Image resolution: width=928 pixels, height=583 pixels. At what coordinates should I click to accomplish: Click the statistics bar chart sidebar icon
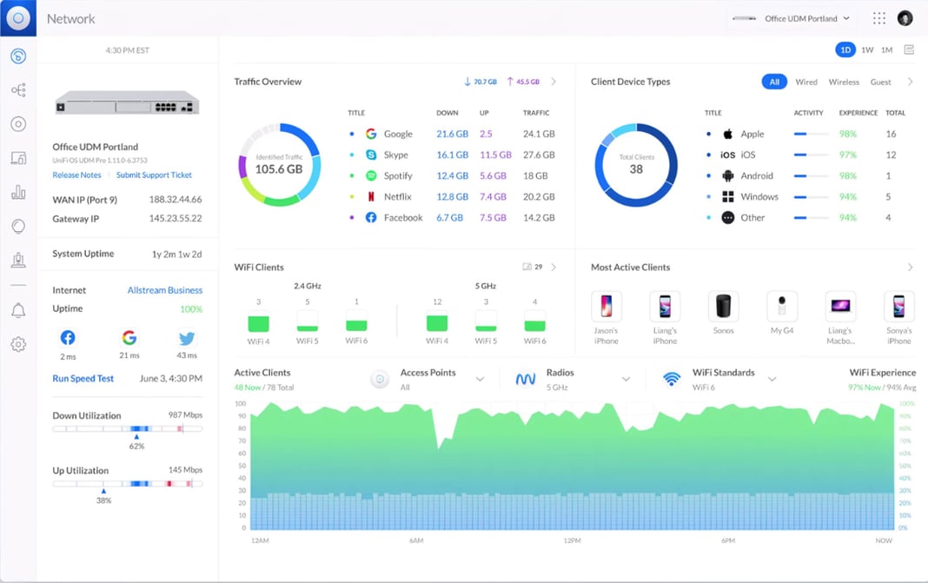18,192
